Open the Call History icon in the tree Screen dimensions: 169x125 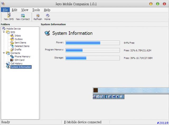click(x=8, y=64)
